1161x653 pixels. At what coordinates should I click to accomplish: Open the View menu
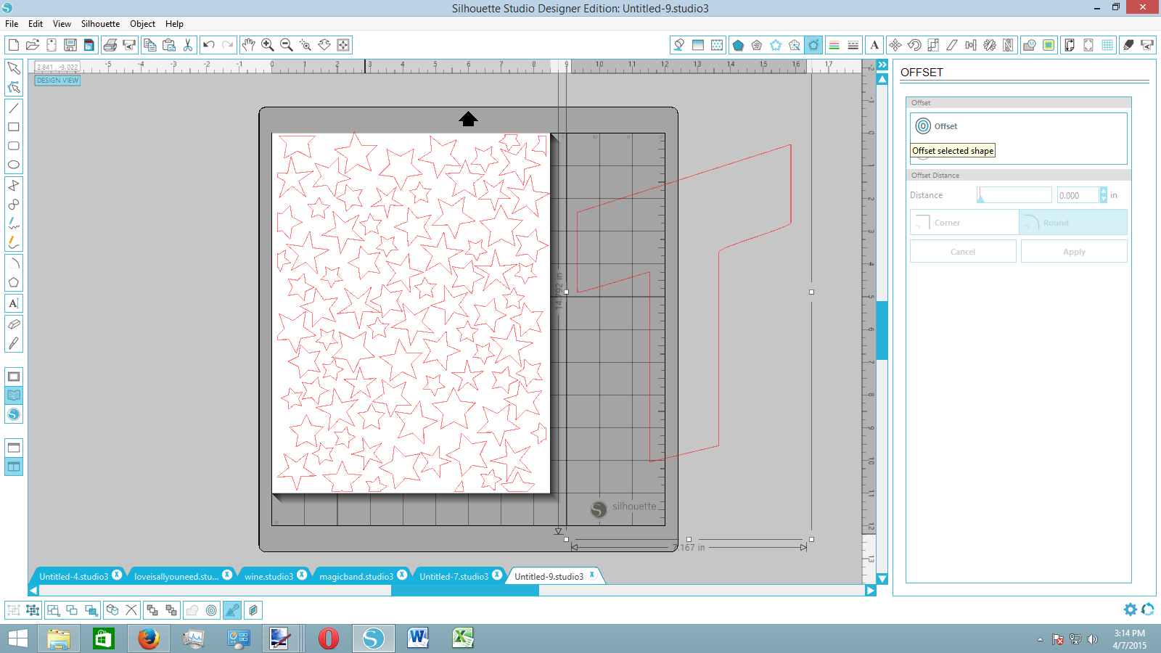coord(62,24)
